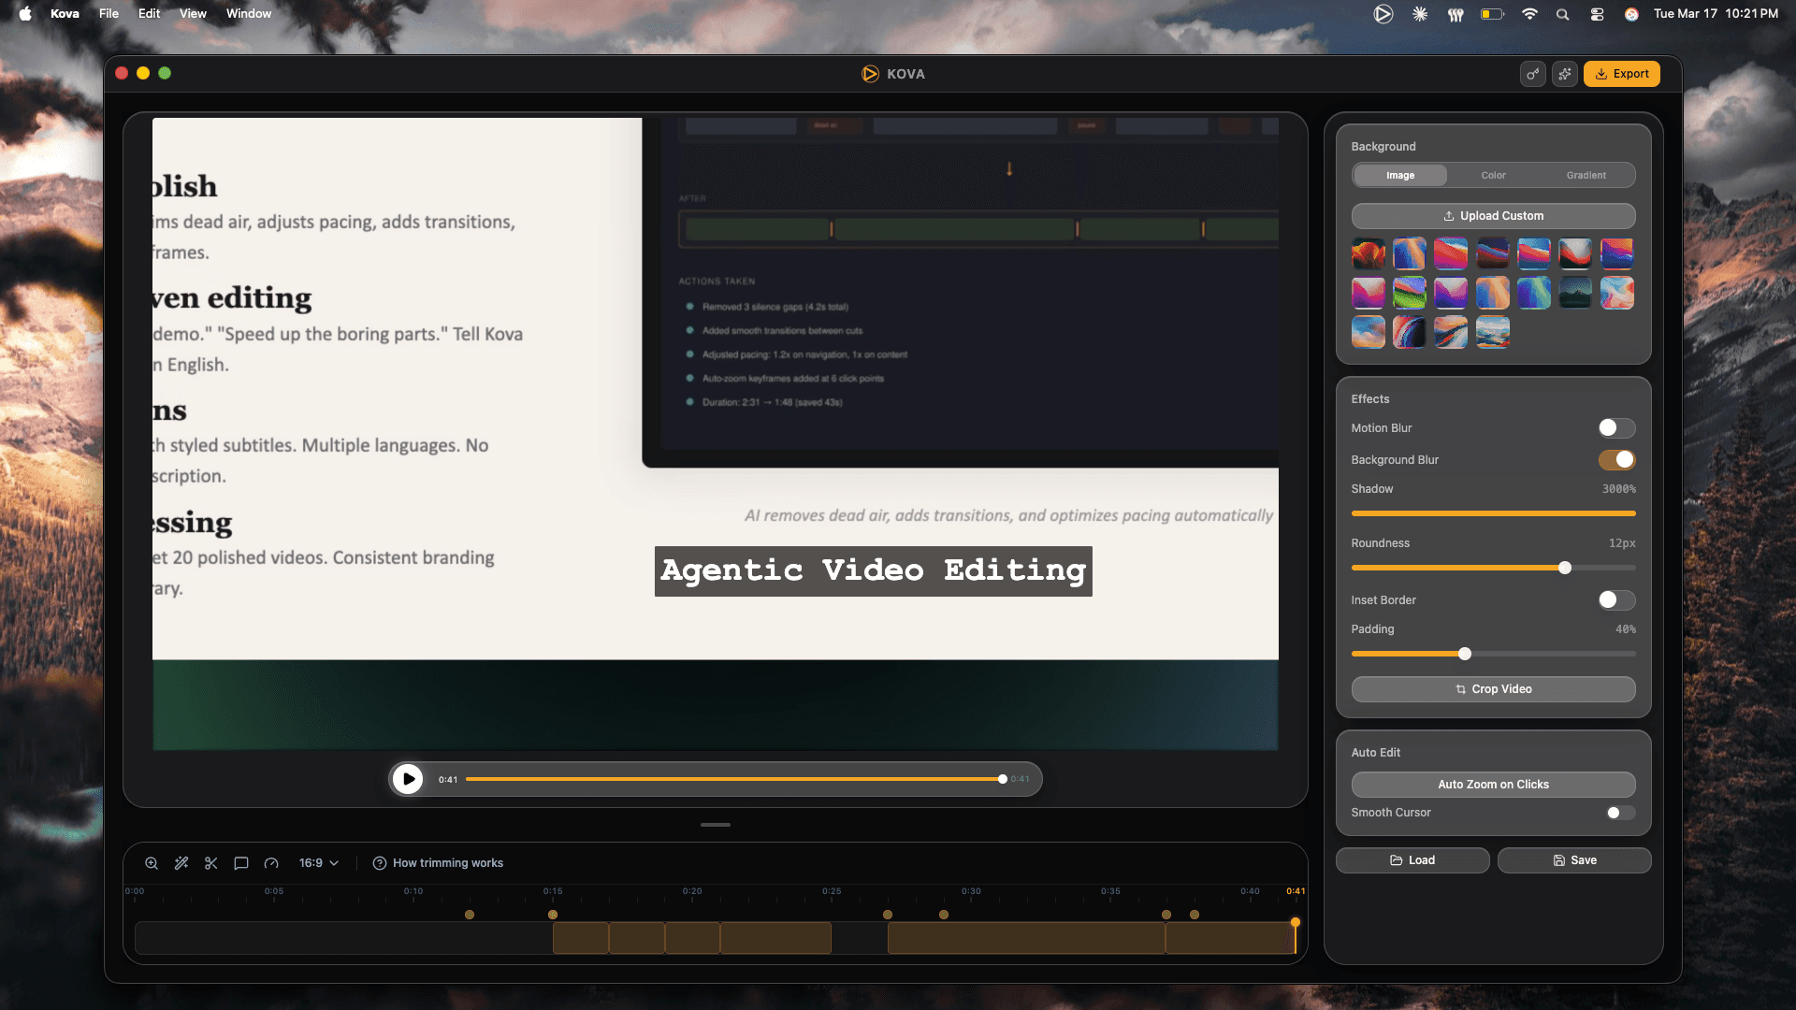The image size is (1796, 1010).
Task: Select the Gradient background tab
Action: tap(1587, 175)
